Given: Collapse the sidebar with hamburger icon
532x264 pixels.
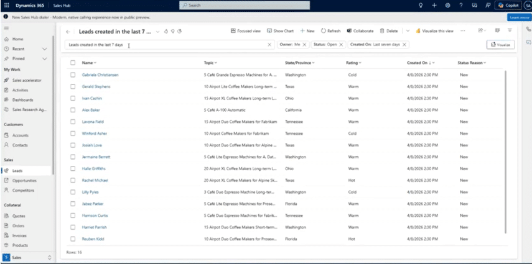Looking at the screenshot, I should pyautogui.click(x=6, y=29).
